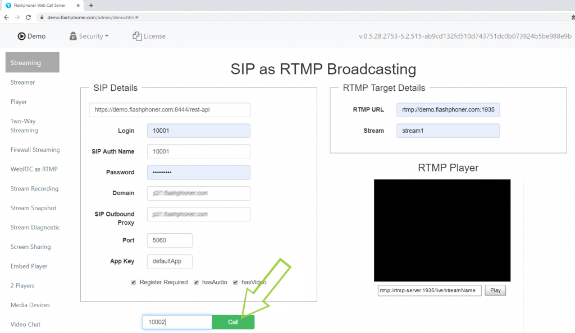Open the Streamer example
The width and height of the screenshot is (575, 333).
pyautogui.click(x=22, y=82)
